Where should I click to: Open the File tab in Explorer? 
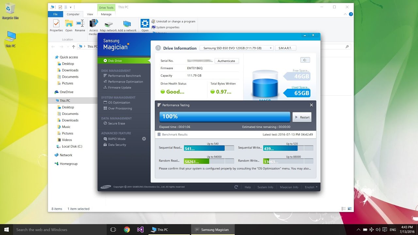point(56,14)
